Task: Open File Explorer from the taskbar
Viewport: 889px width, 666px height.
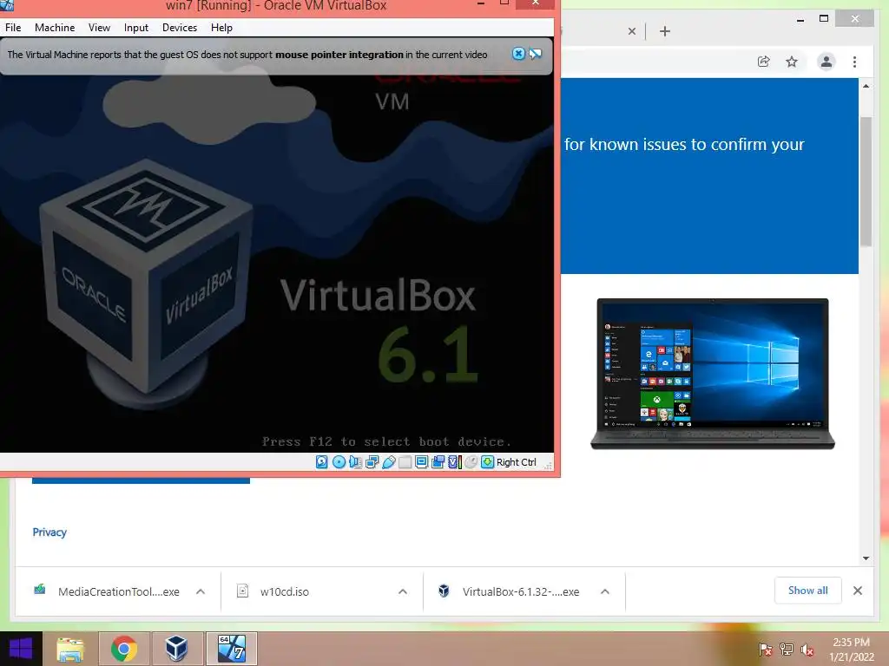Action: click(x=70, y=649)
